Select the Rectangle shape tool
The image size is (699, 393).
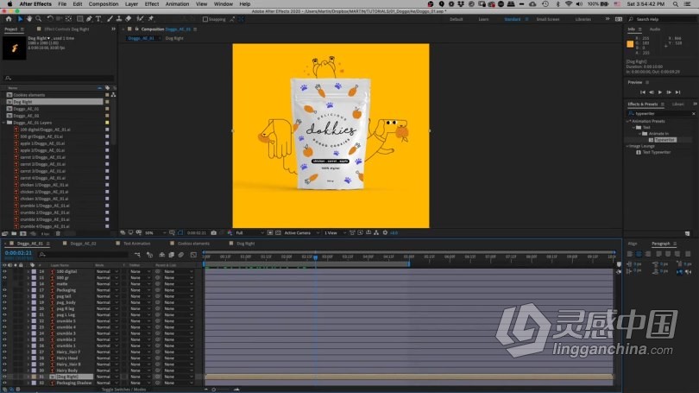(79, 19)
